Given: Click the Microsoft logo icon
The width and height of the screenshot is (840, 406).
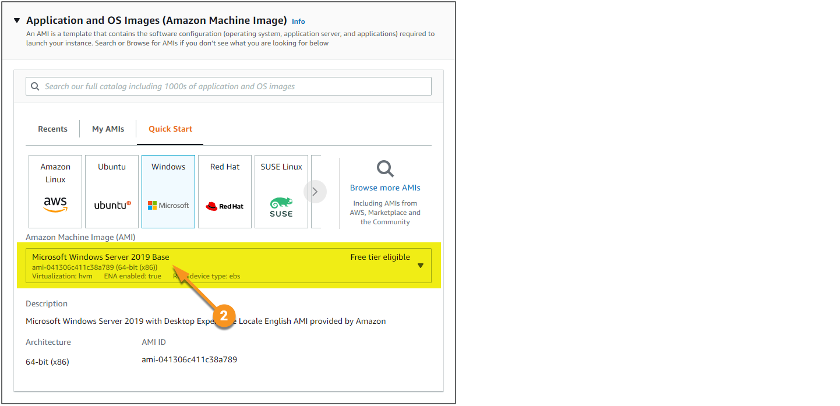Looking at the screenshot, I should coord(168,205).
